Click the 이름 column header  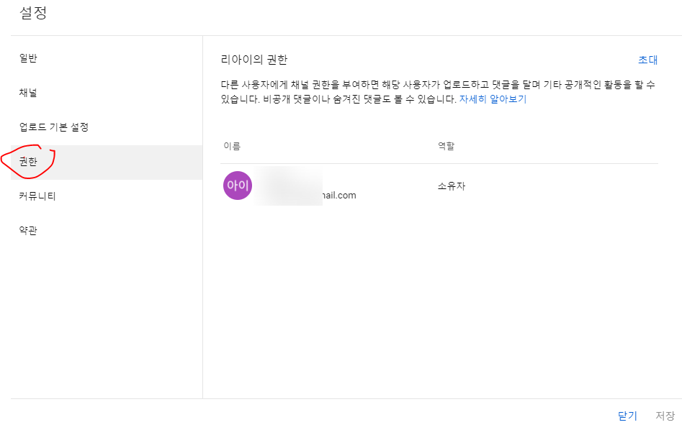[x=232, y=146]
